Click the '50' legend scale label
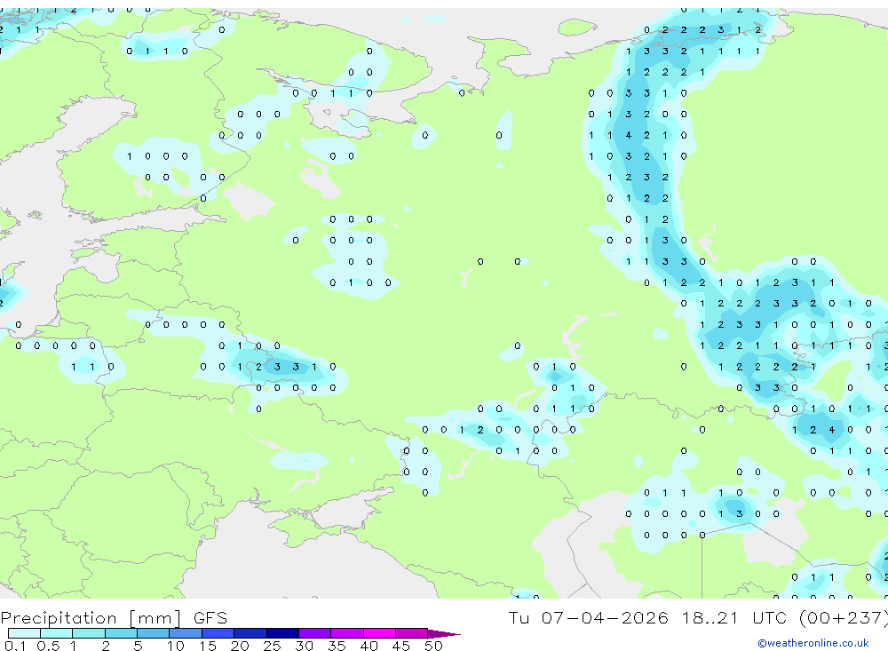The image size is (888, 651). (433, 646)
